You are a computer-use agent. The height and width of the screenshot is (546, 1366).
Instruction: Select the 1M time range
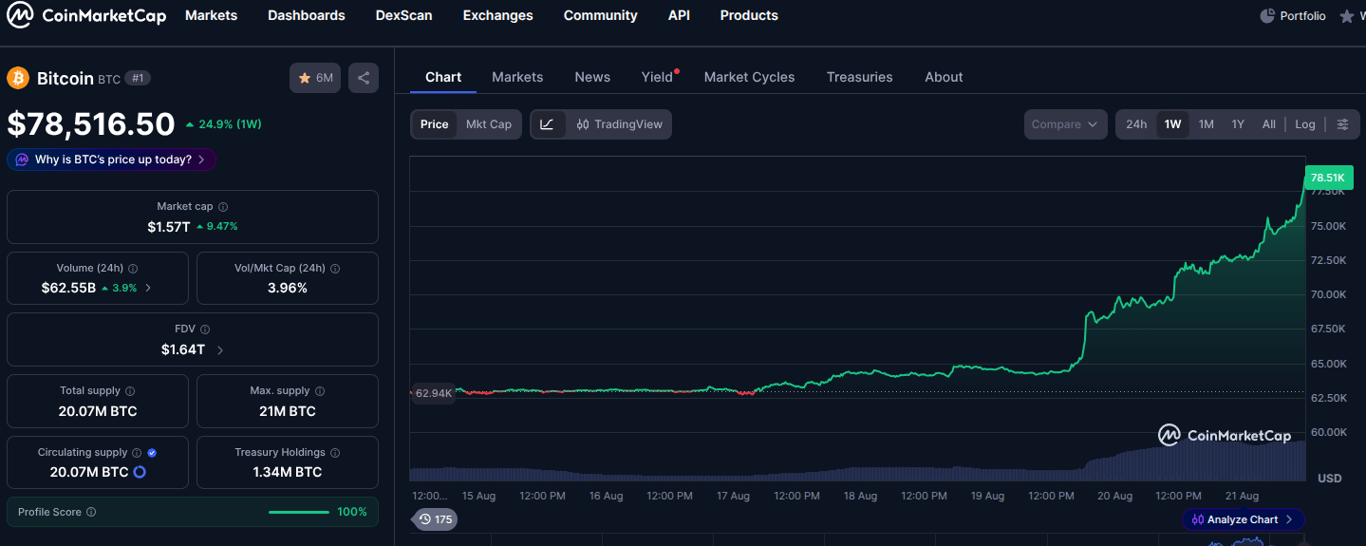pos(1206,124)
